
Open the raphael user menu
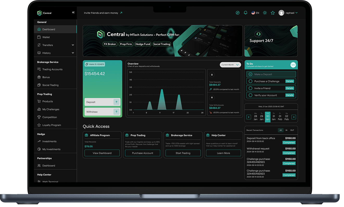click(x=288, y=13)
